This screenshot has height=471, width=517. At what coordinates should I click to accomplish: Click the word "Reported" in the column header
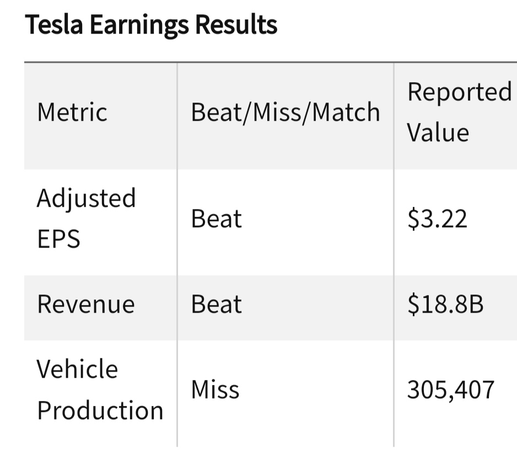[x=459, y=92]
